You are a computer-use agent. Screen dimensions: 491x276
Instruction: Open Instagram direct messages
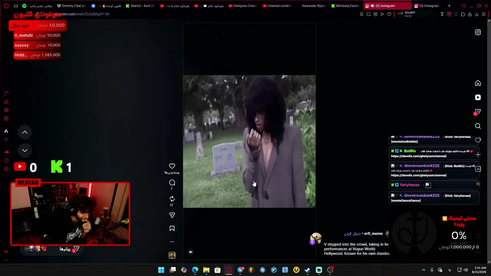(x=478, y=112)
